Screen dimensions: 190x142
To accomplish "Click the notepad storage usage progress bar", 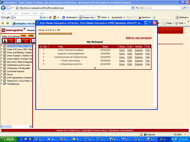I will tap(55, 34).
